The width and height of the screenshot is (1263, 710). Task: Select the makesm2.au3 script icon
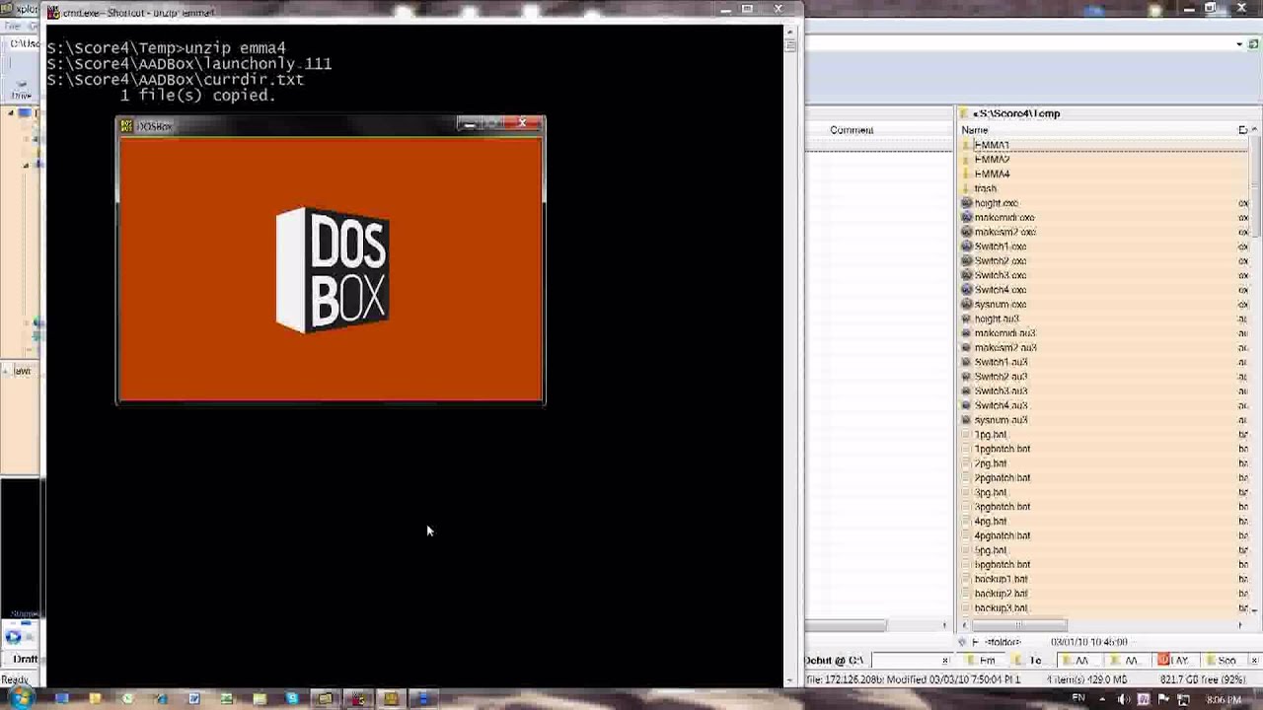(x=967, y=348)
